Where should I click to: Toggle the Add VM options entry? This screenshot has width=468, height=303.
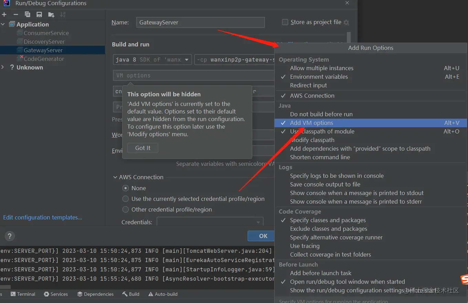[371, 123]
